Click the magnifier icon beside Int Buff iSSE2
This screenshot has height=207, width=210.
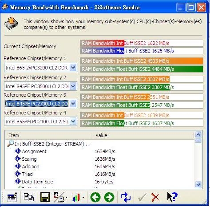[x=11, y=143]
